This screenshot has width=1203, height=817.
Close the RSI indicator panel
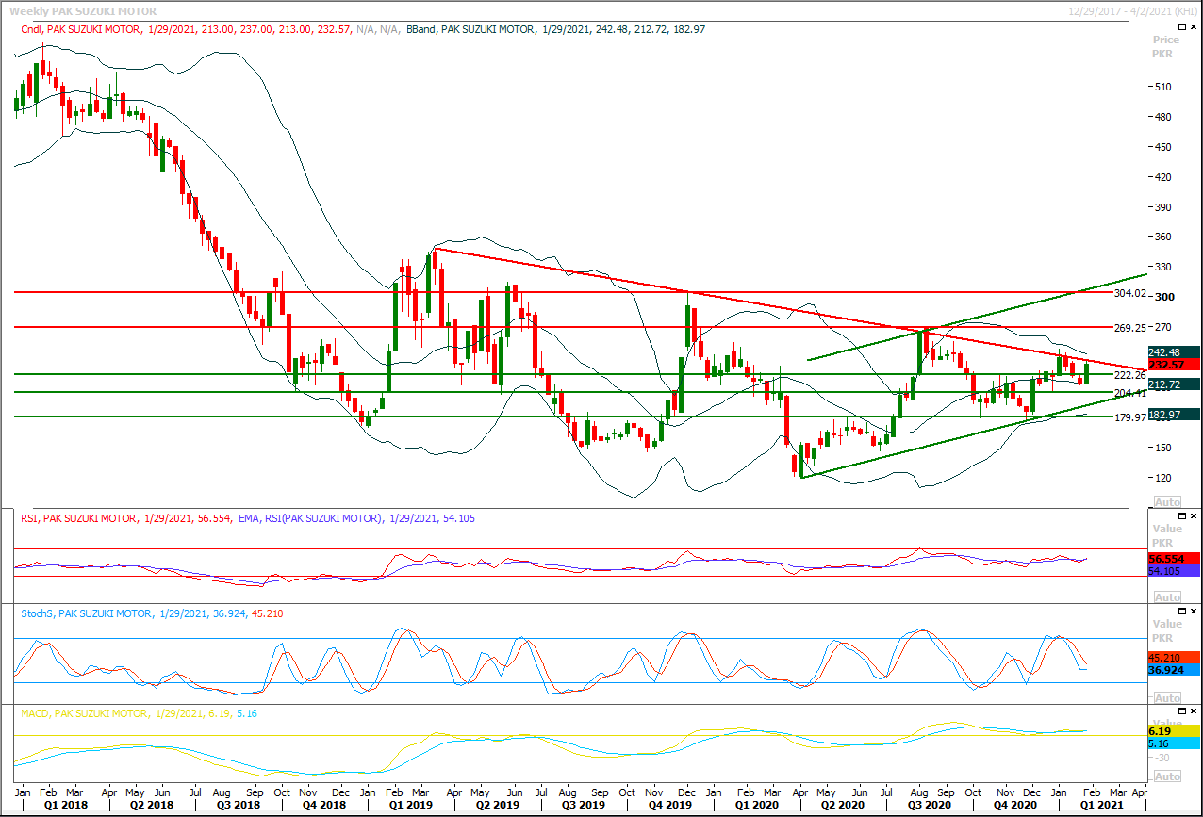point(1194,516)
